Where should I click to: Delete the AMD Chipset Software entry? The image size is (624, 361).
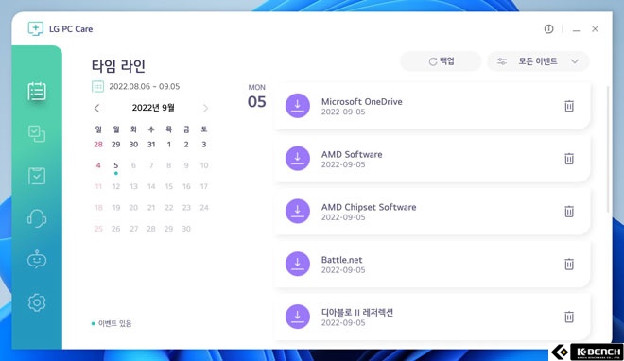pos(569,212)
